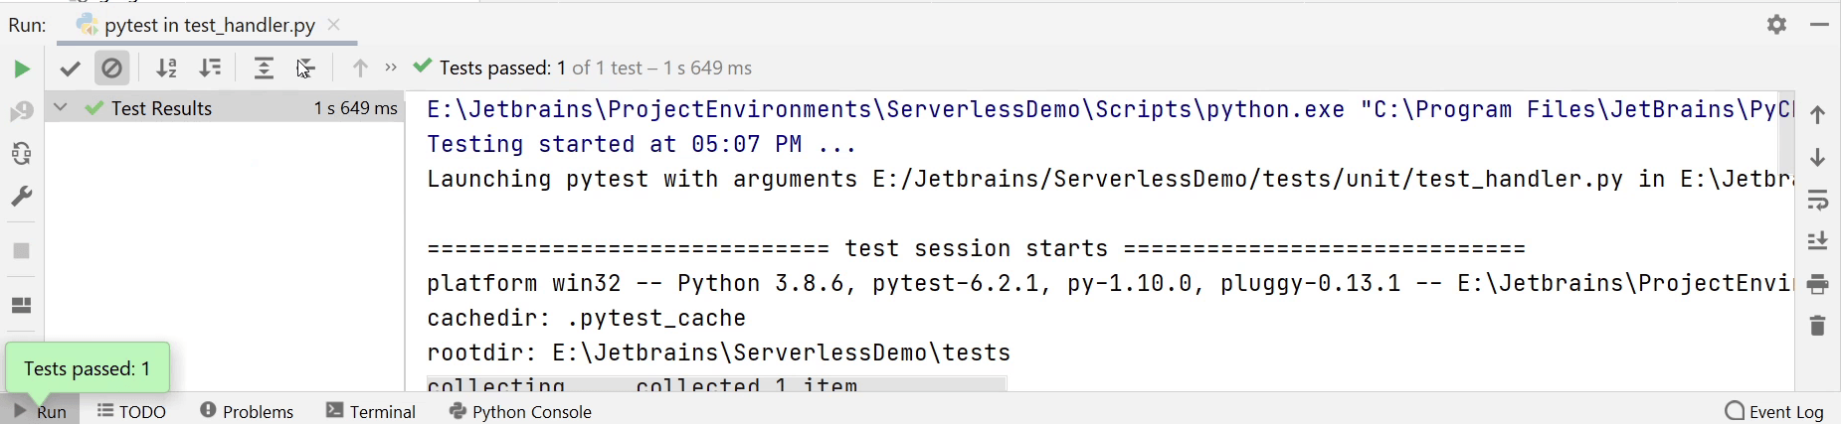Screen dimensions: 1841x424
Task: Click the Rerun Failed Tests icon
Action: [21, 111]
